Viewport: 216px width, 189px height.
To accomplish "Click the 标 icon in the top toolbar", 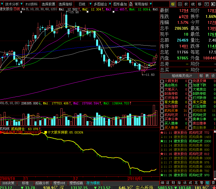I will click(173, 4).
